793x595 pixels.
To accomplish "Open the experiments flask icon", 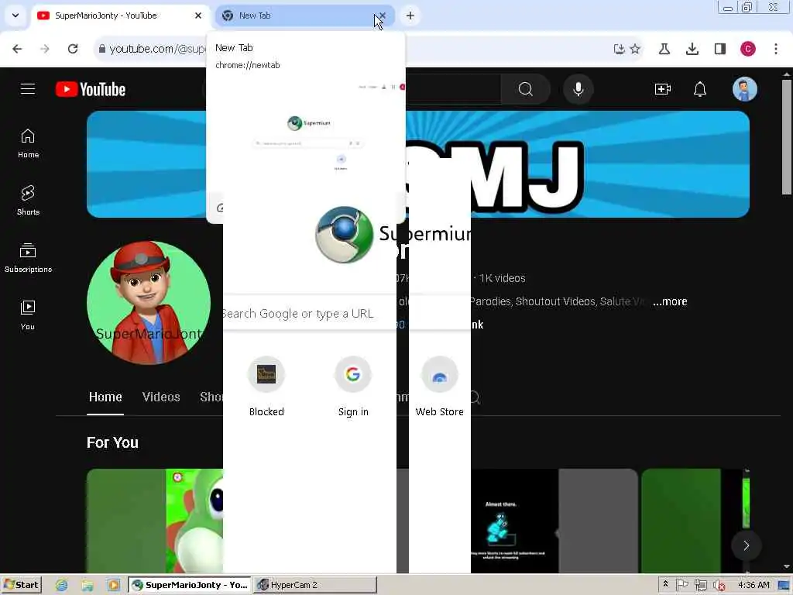I will pos(664,49).
